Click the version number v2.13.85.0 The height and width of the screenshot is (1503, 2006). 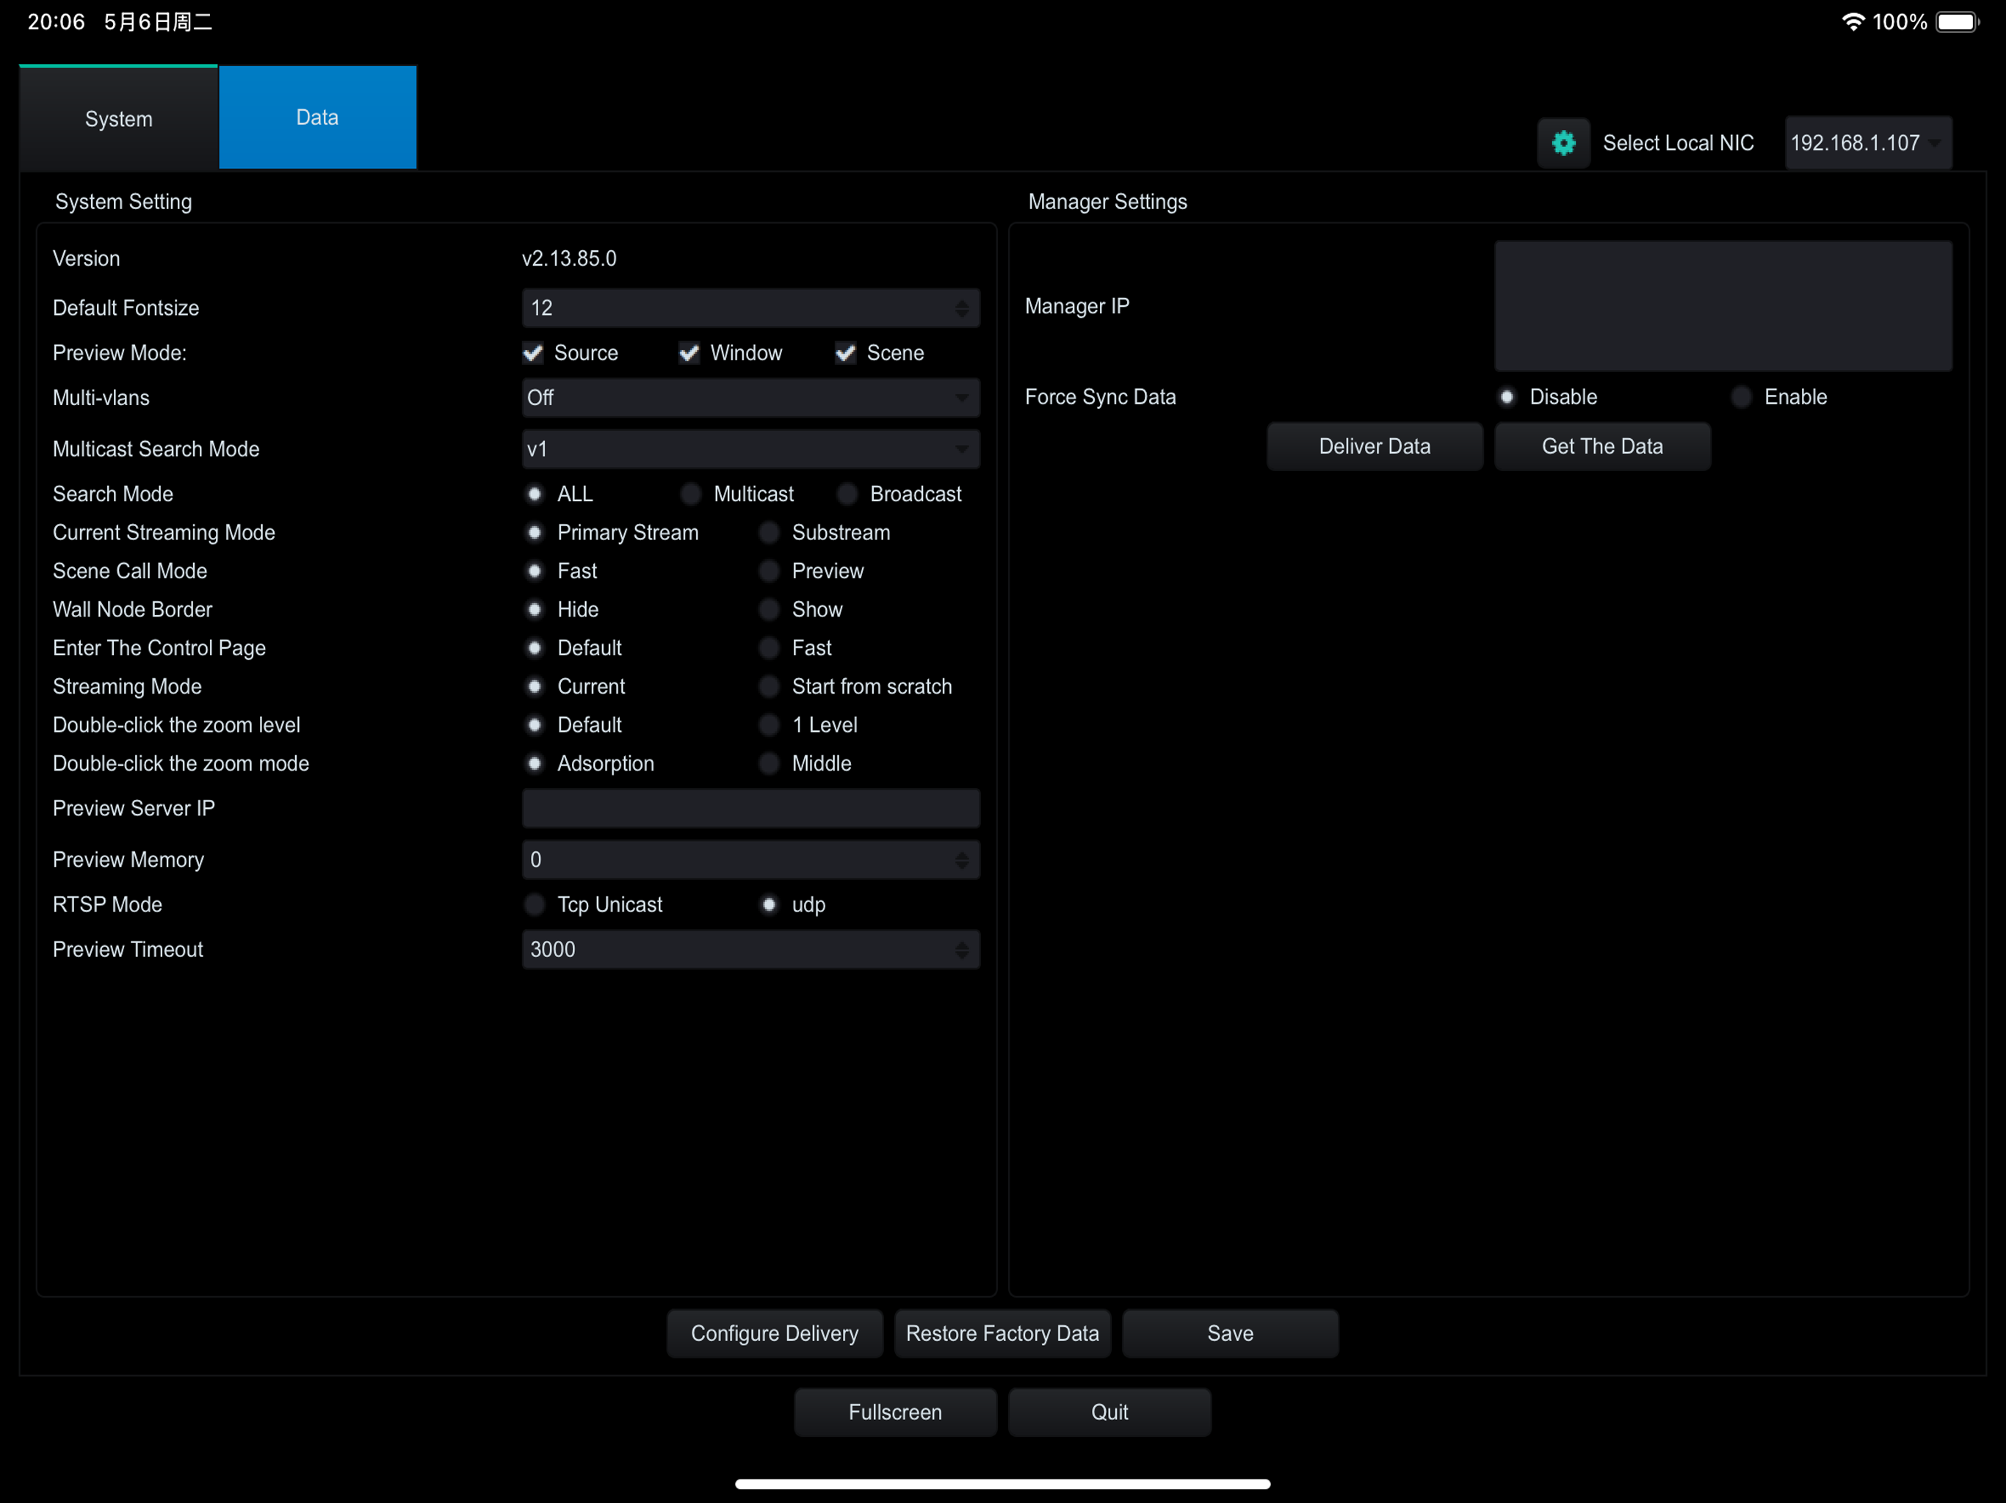(568, 258)
